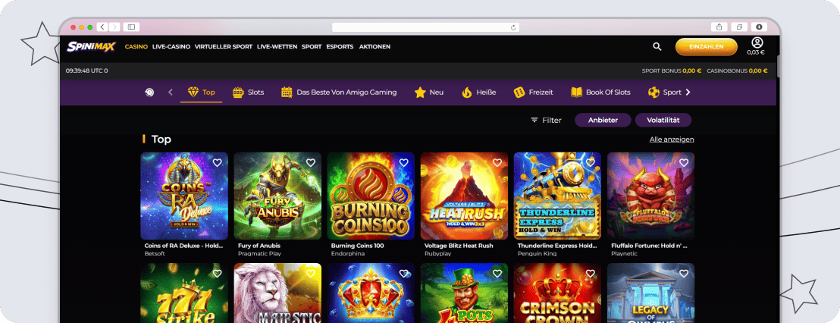The width and height of the screenshot is (840, 323).
Task: Favorite the Pots leprechaun game heart
Action: coord(497,274)
